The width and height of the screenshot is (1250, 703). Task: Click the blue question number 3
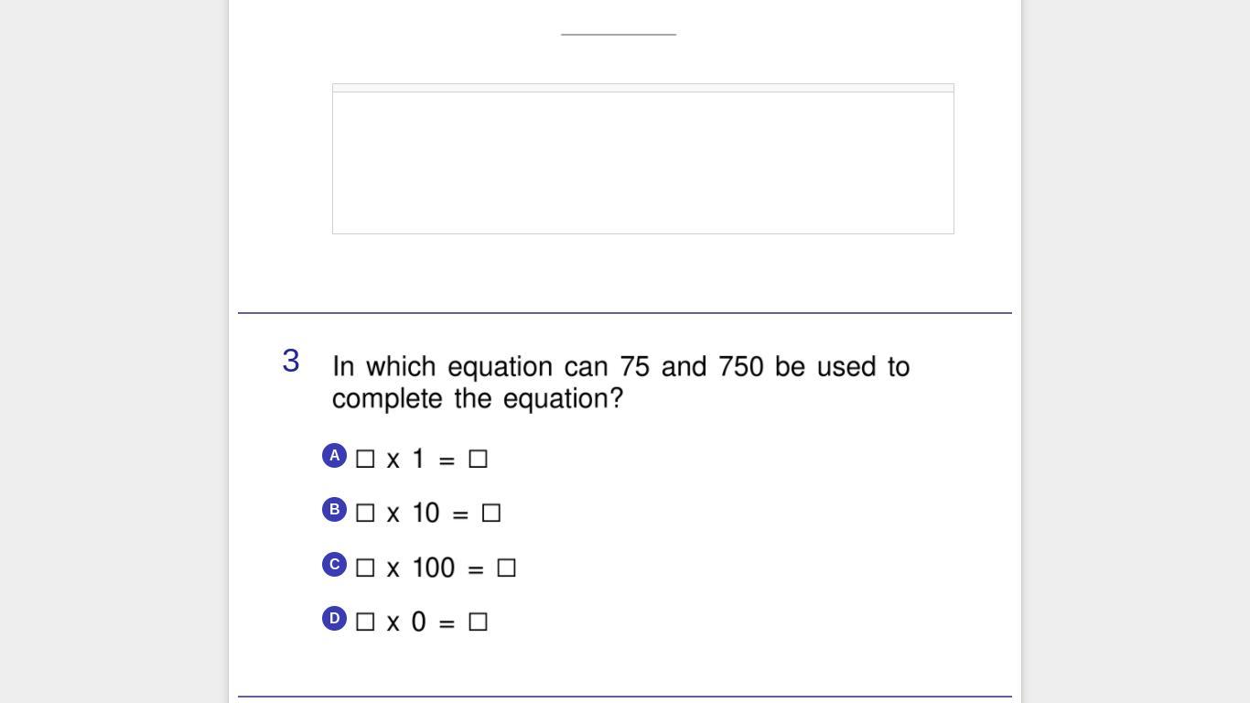[291, 362]
